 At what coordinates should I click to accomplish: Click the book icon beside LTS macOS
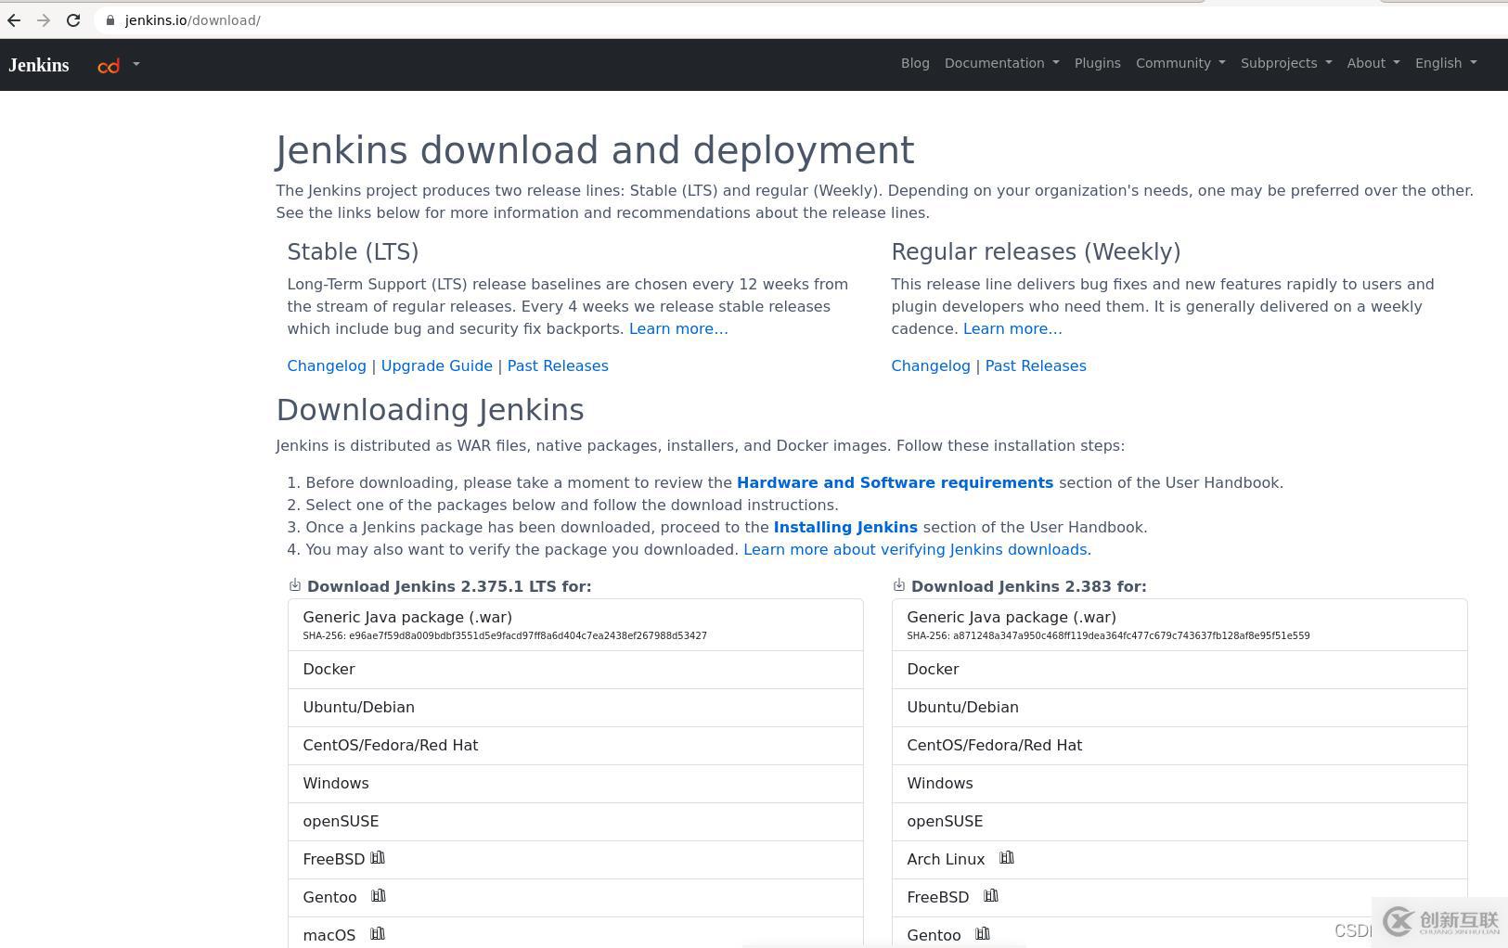pyautogui.click(x=378, y=934)
